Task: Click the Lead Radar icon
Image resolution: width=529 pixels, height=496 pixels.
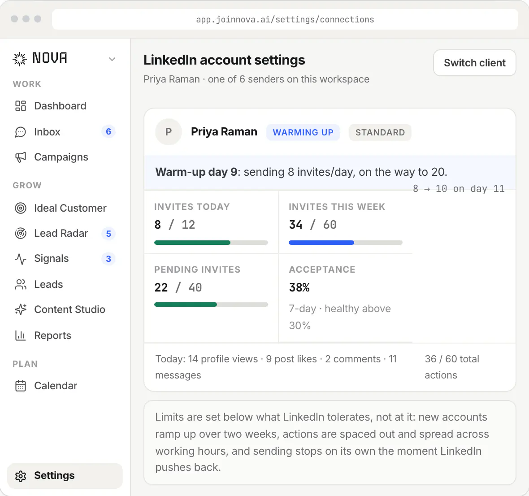Action: [21, 233]
